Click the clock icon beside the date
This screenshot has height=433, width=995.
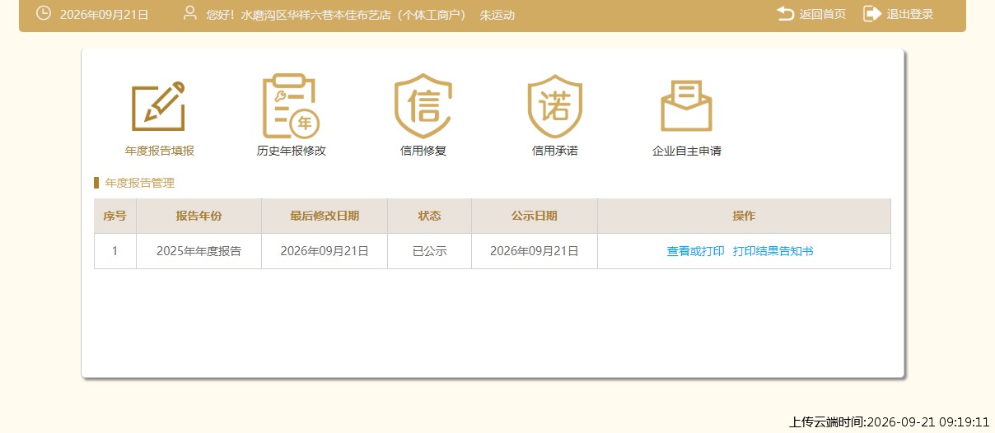click(x=44, y=13)
